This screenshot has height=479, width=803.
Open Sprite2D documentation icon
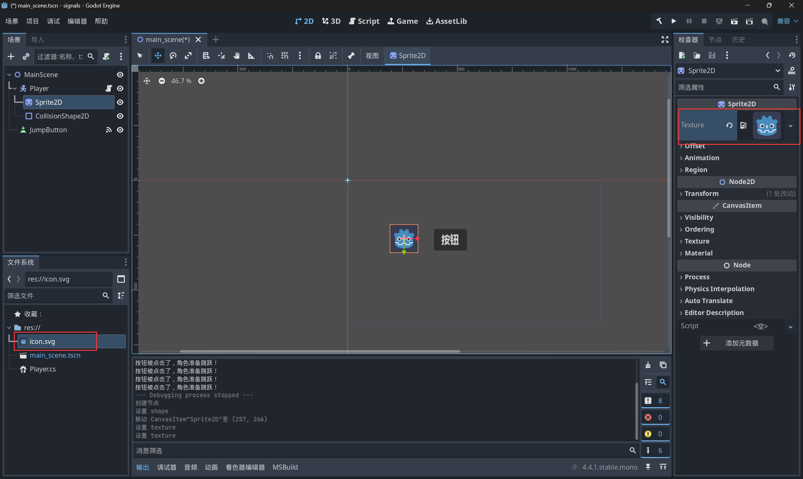792,71
